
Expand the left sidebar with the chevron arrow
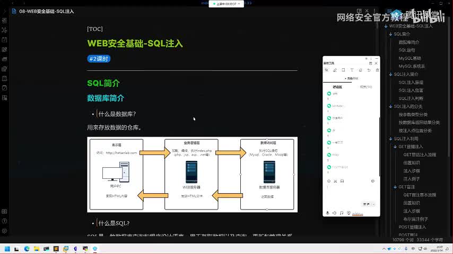(x=4, y=11)
